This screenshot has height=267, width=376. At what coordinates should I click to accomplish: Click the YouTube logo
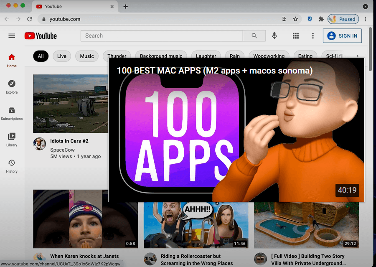(41, 36)
